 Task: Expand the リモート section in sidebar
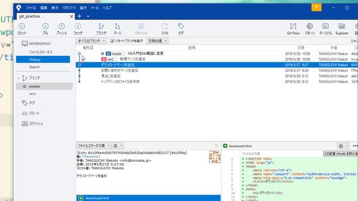coord(18,113)
